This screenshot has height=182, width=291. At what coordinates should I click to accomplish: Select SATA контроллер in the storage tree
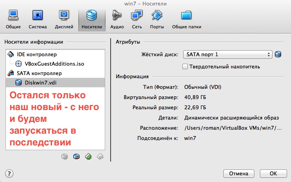tap(39, 73)
